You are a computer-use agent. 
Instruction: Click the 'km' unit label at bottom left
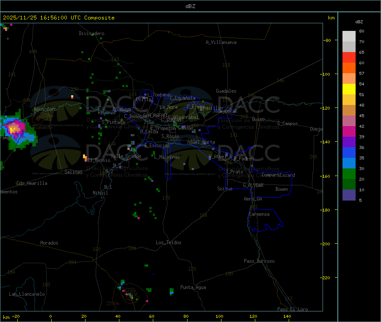[6, 317]
